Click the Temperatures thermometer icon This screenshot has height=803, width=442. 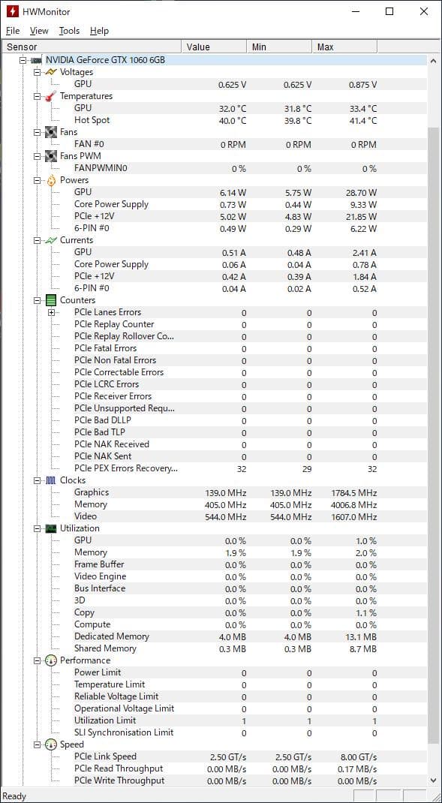51,96
